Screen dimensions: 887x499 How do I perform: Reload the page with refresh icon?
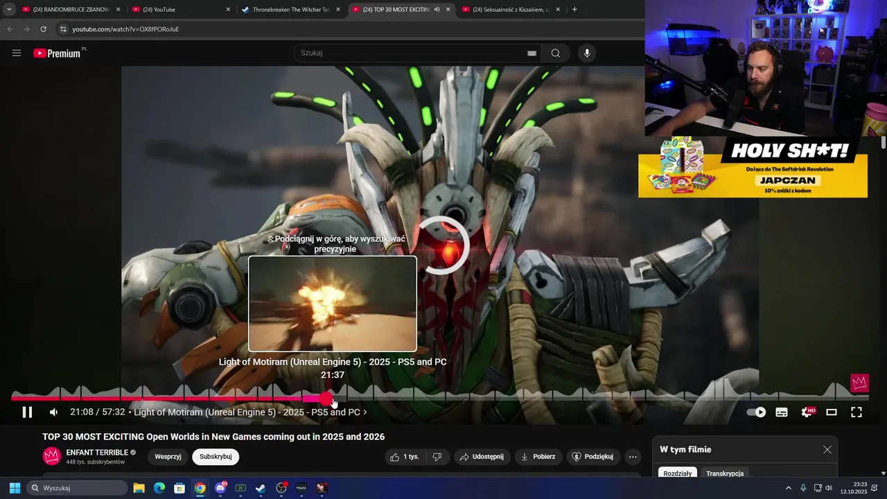pos(43,29)
